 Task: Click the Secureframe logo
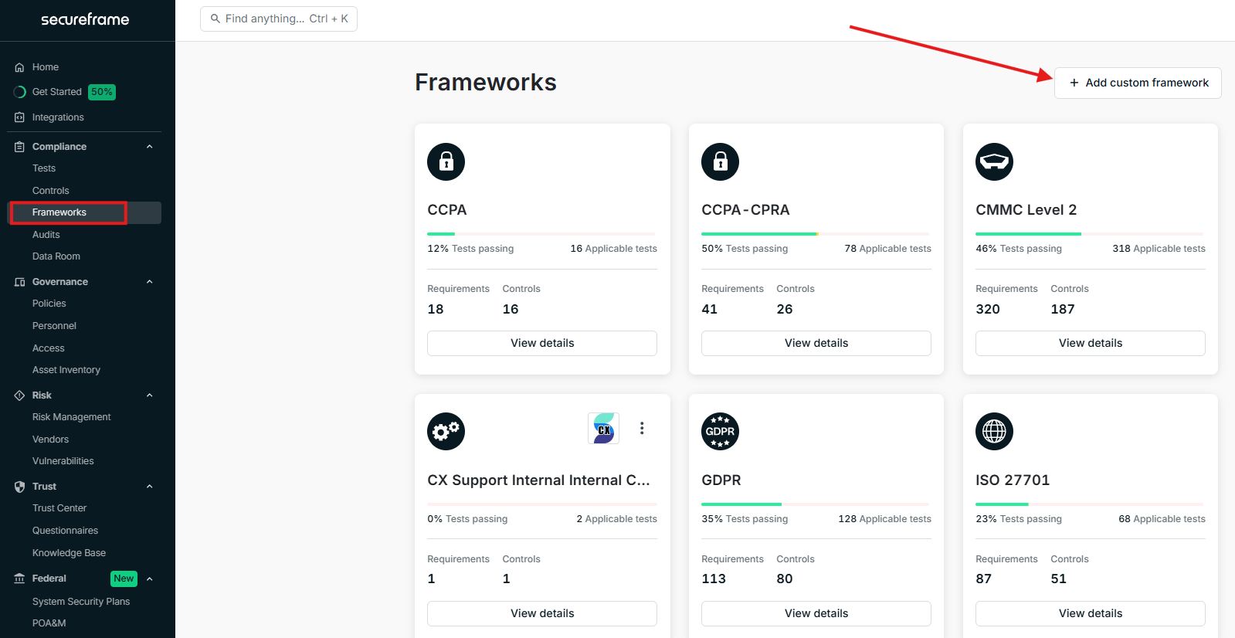[85, 19]
